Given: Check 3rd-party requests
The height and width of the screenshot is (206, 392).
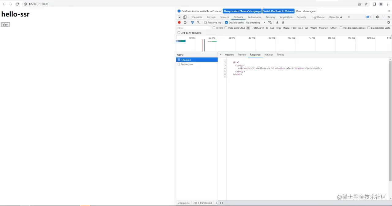Looking at the screenshot, I should 179,33.
